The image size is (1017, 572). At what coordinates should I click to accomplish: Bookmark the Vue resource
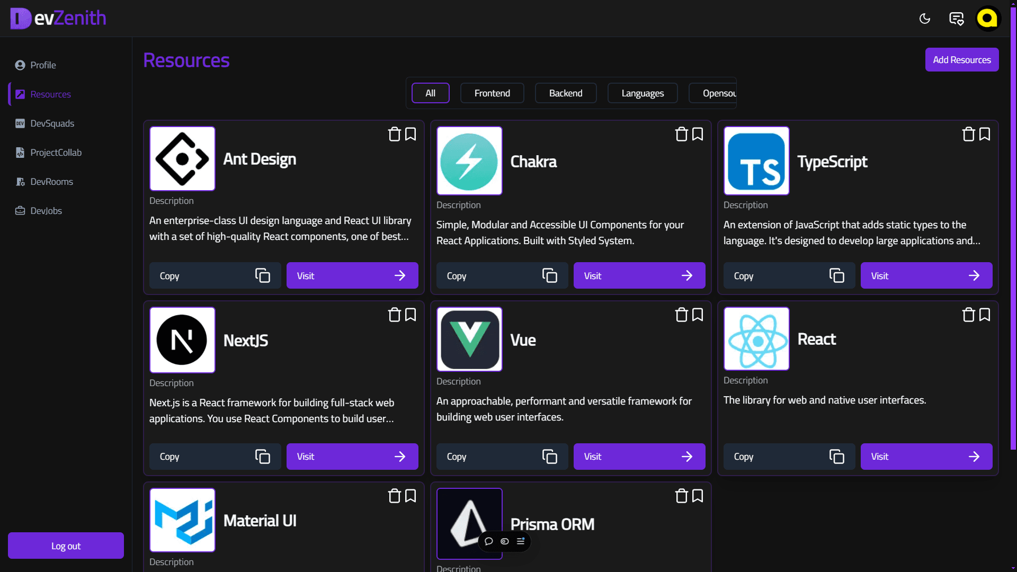[698, 315]
